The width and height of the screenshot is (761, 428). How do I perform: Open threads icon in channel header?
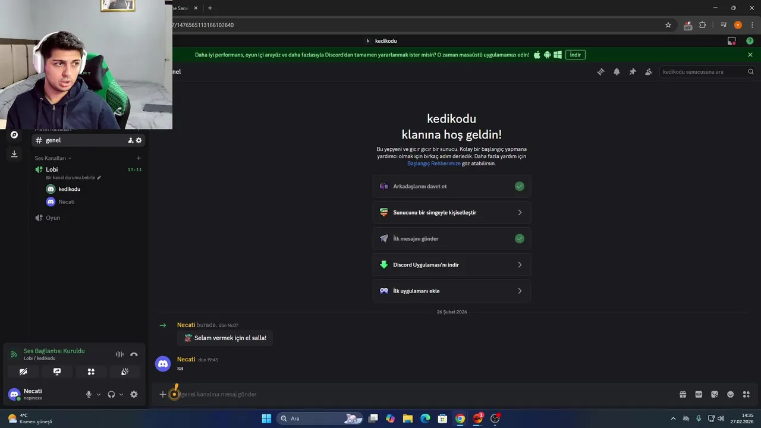pos(600,71)
